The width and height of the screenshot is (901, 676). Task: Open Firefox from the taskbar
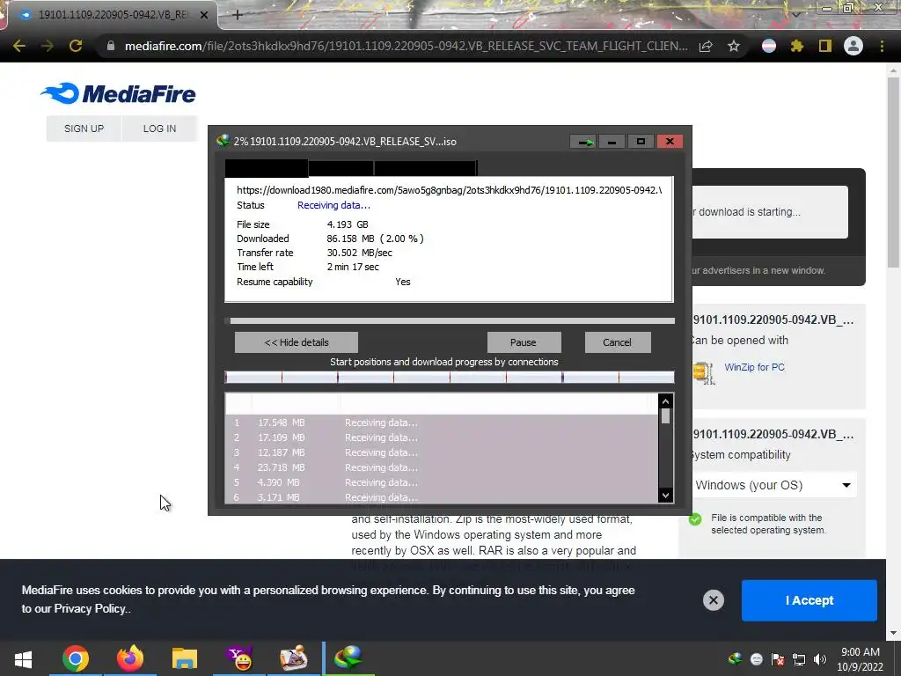click(x=130, y=658)
